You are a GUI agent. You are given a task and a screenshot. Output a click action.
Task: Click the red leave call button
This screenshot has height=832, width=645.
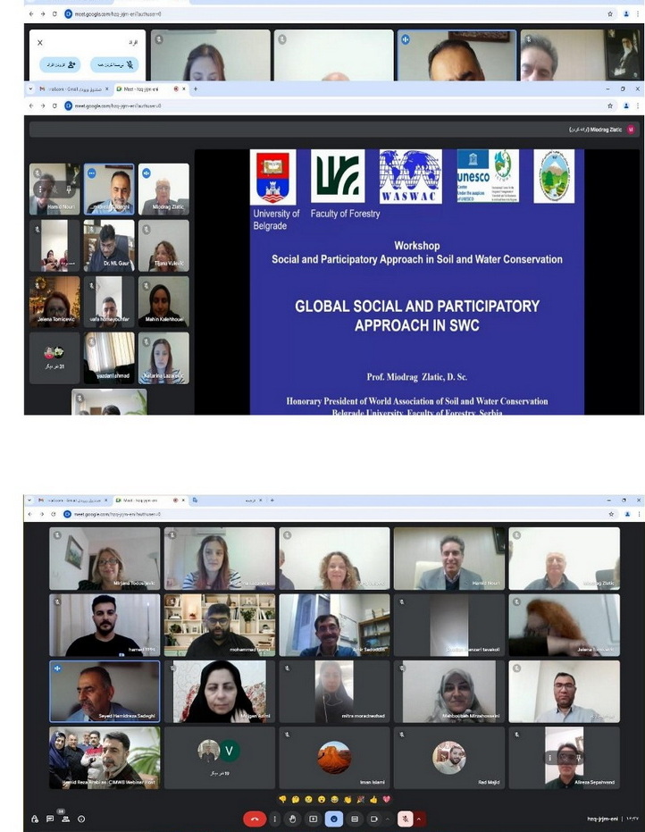[x=255, y=819]
